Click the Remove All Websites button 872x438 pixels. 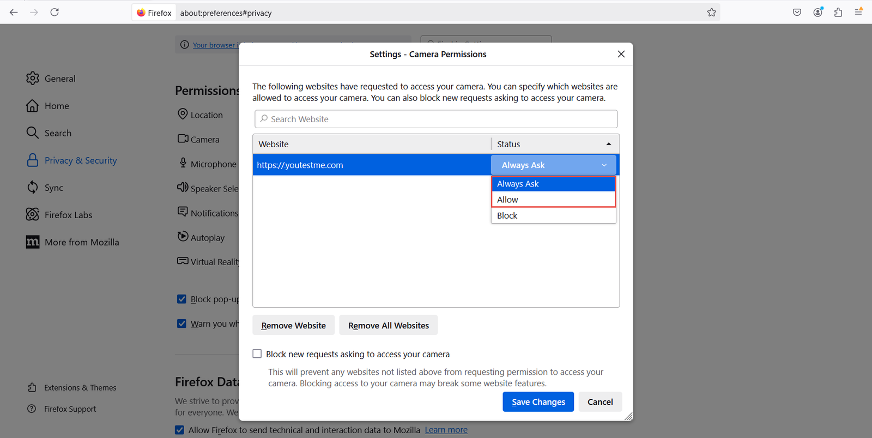pos(388,326)
